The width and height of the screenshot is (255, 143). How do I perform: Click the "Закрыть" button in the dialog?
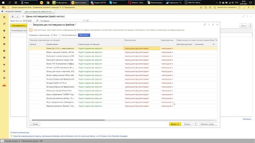point(187,124)
